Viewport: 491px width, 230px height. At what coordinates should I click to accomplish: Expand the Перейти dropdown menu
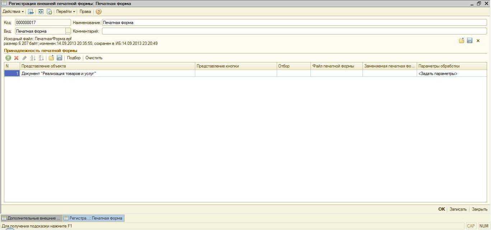(65, 12)
